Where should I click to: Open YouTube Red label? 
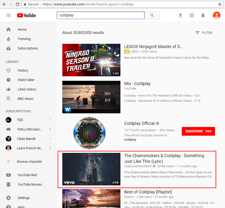point(27,175)
